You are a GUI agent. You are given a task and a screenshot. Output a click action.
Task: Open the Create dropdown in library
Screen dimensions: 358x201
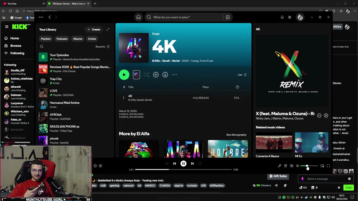[x=93, y=29]
